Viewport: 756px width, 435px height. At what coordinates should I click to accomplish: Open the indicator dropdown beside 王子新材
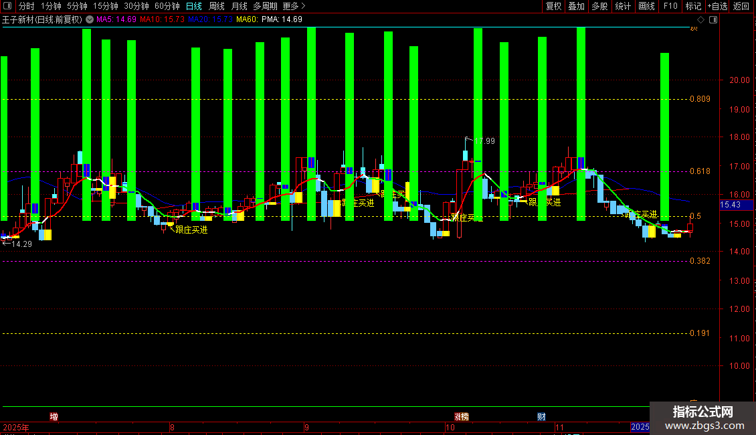click(x=90, y=19)
